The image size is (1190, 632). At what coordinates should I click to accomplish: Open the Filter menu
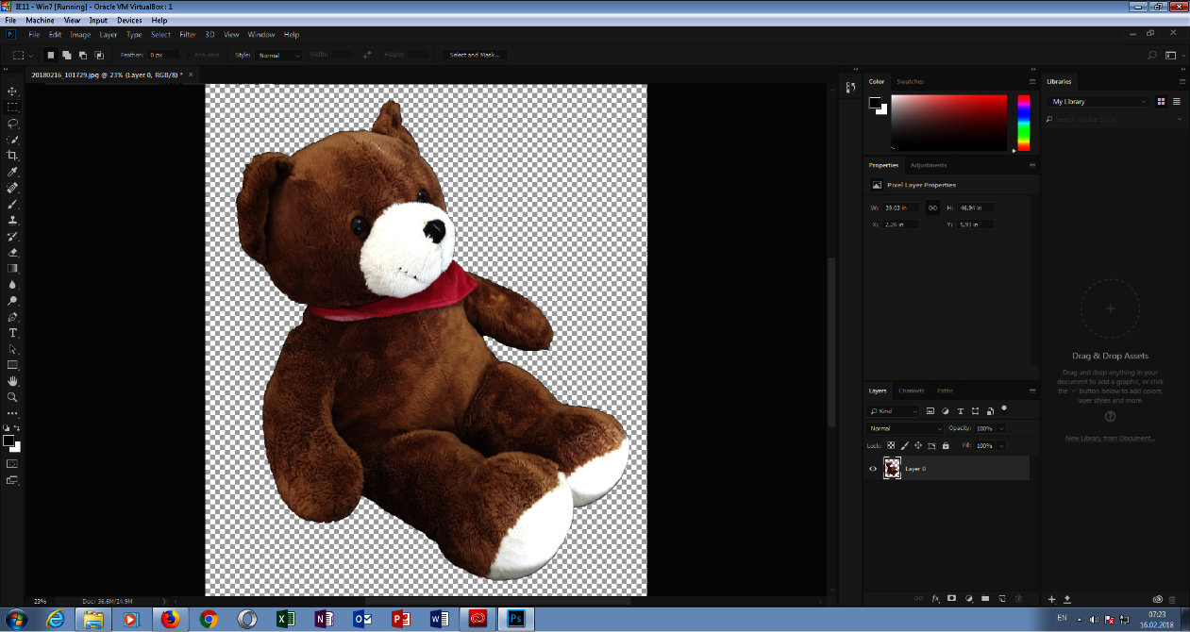click(188, 34)
